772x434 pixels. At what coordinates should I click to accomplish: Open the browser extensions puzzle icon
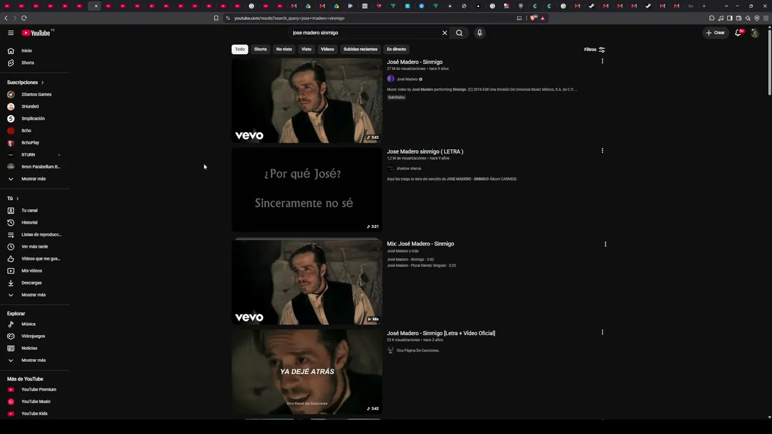coord(712,18)
